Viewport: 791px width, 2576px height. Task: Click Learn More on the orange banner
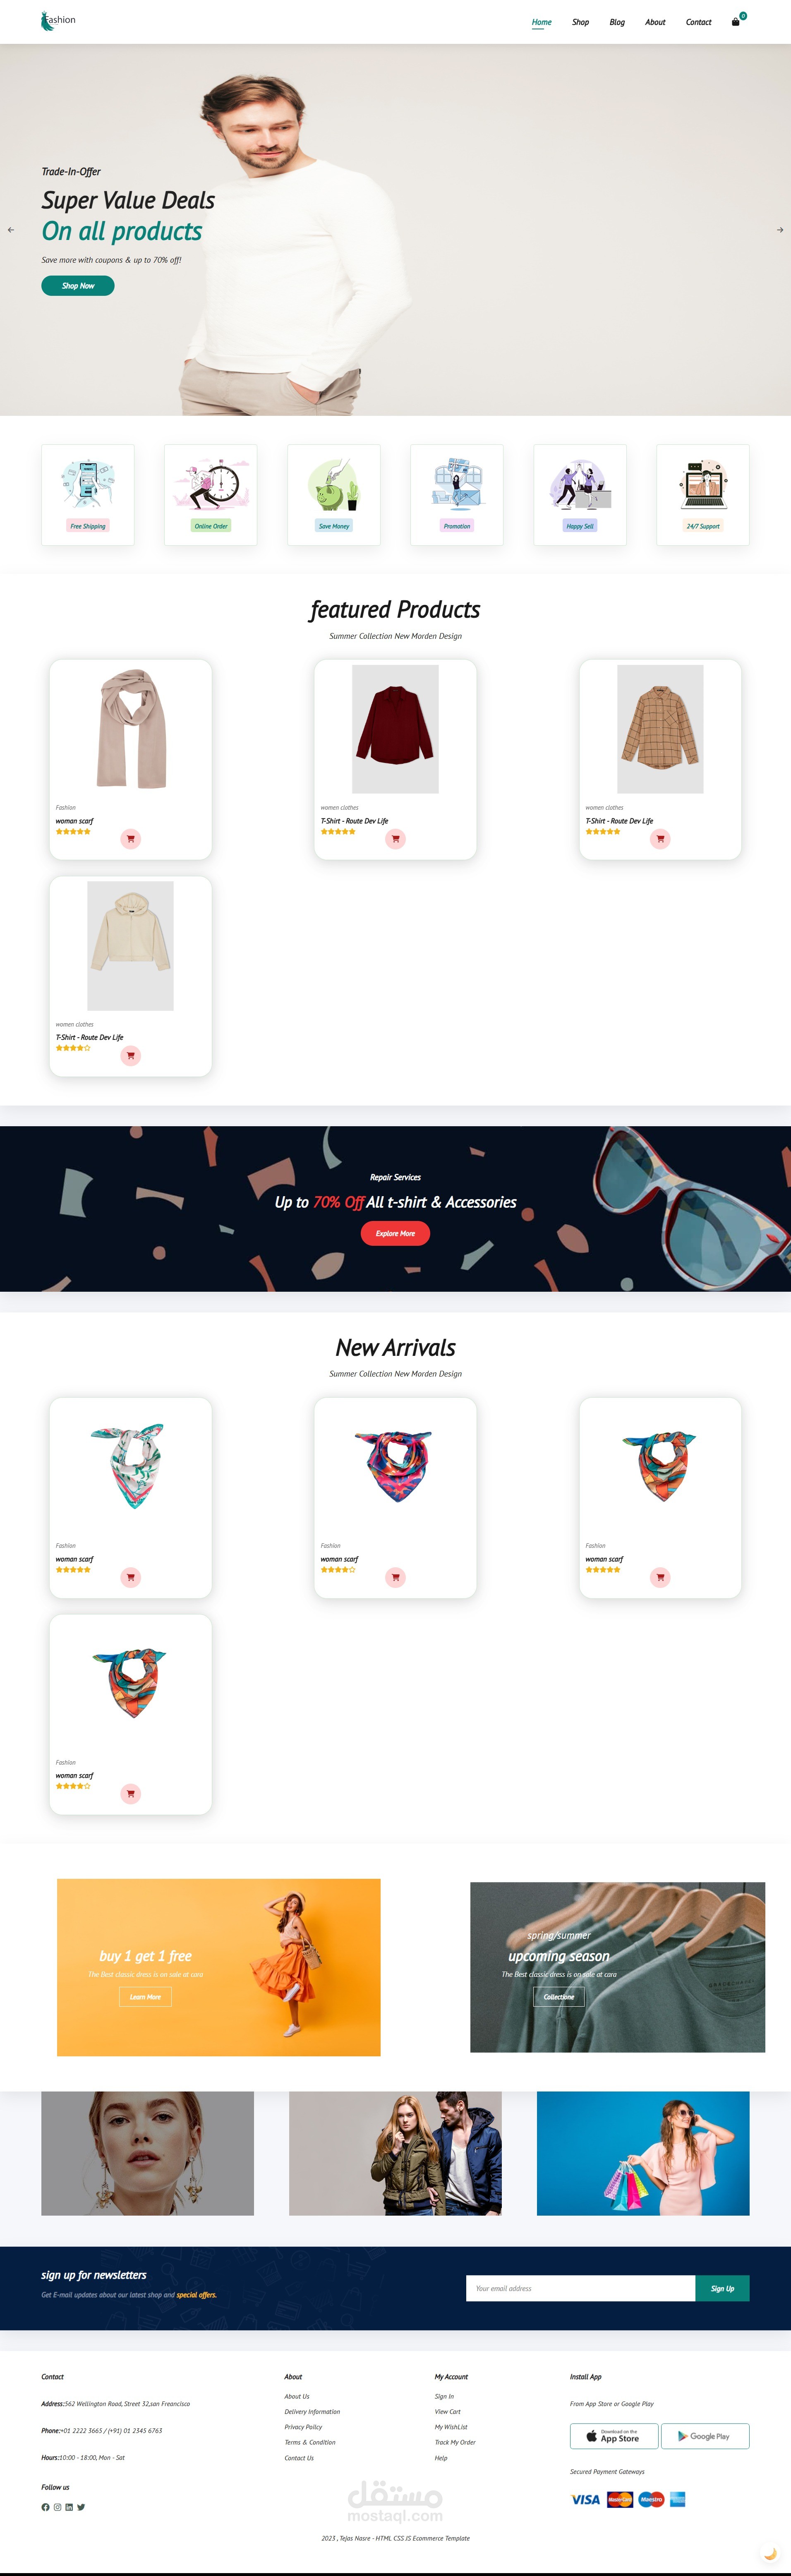(145, 1997)
